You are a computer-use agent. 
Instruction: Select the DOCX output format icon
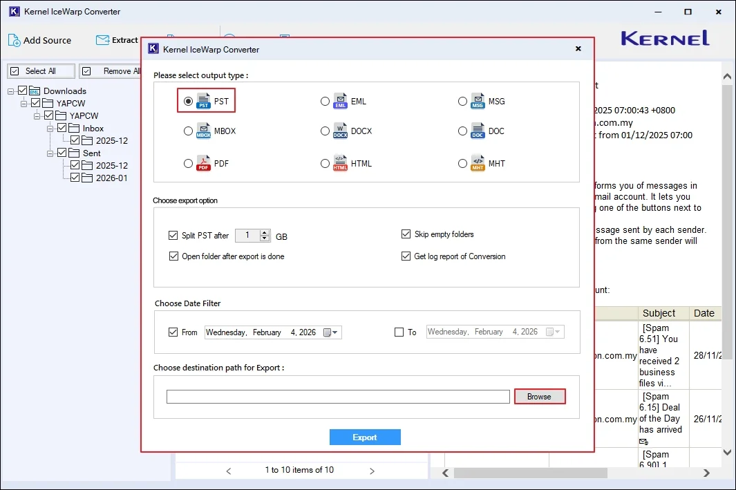pyautogui.click(x=341, y=131)
